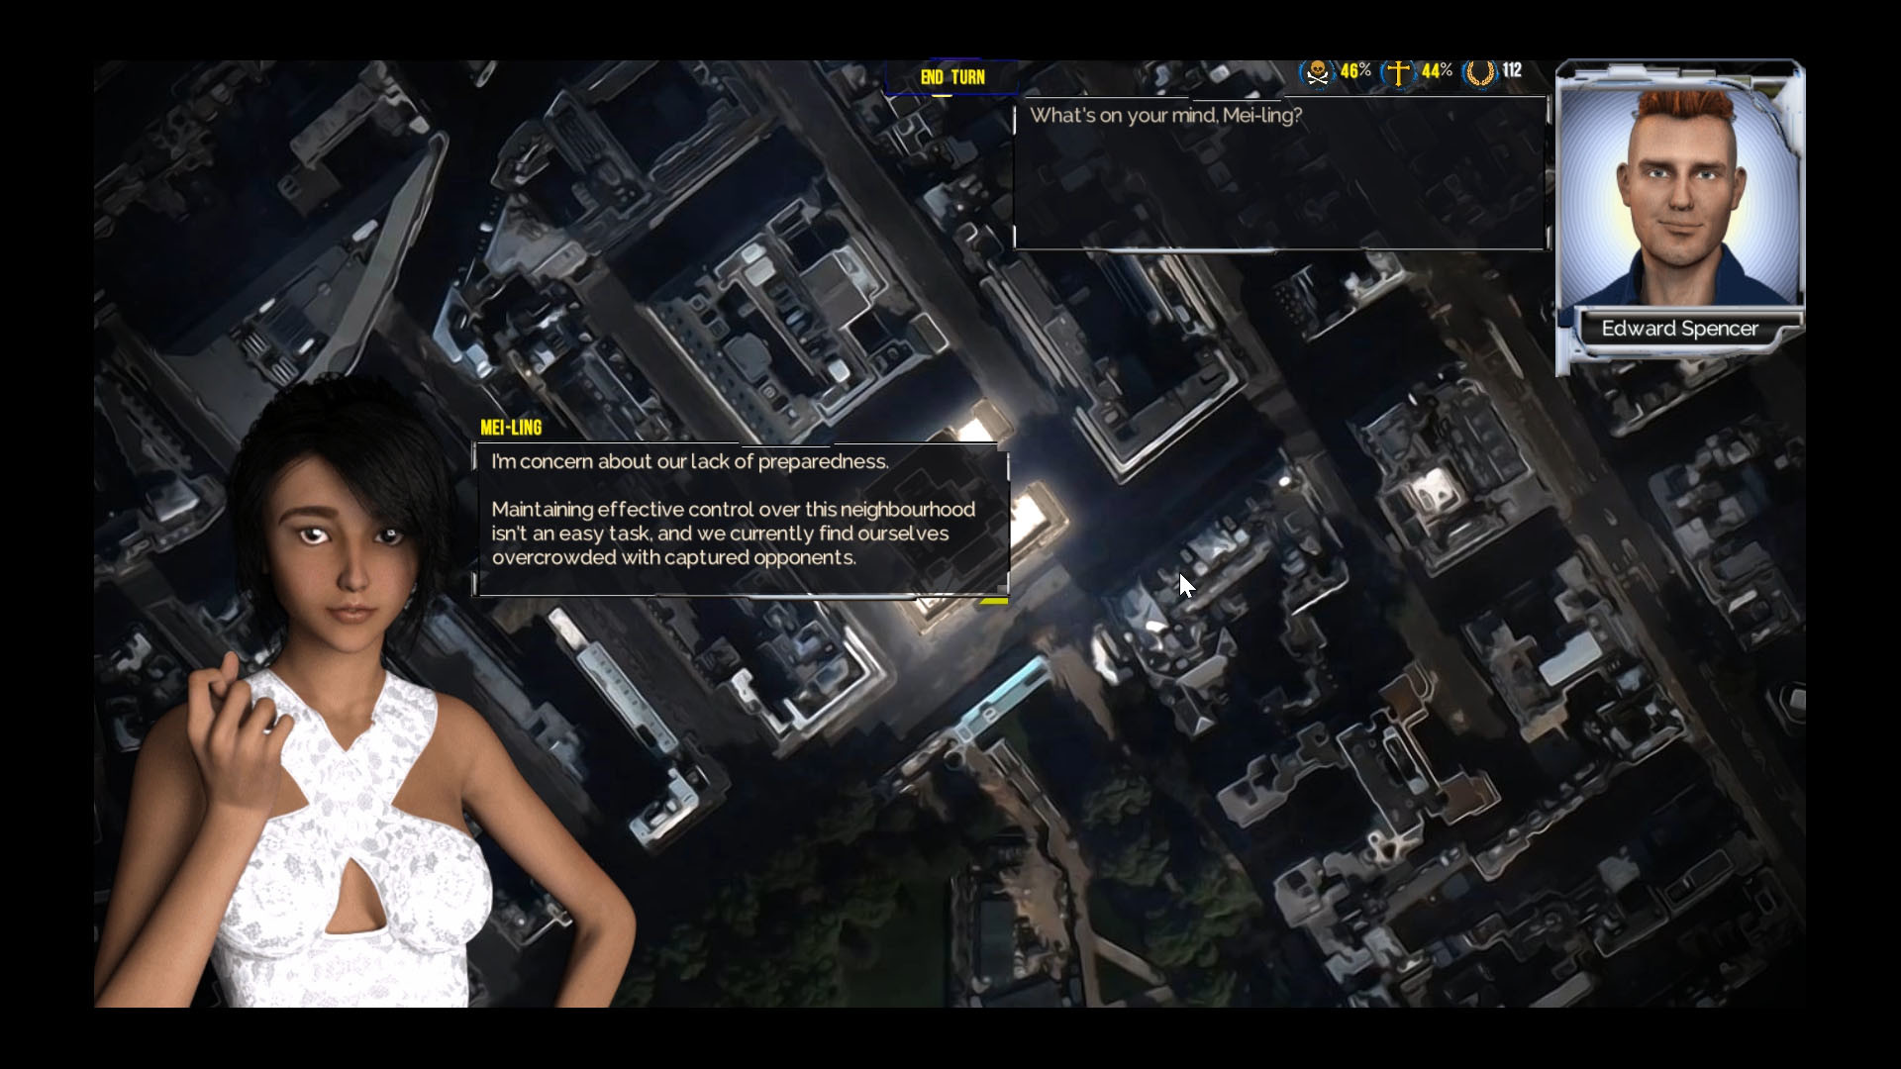
Task: Click the yellow continue indicator under Mei-Ling's dialogue
Action: point(995,599)
